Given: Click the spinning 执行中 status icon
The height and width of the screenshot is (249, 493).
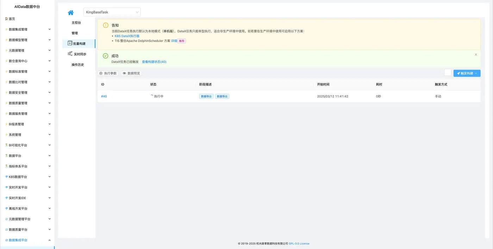Looking at the screenshot, I should pyautogui.click(x=152, y=96).
